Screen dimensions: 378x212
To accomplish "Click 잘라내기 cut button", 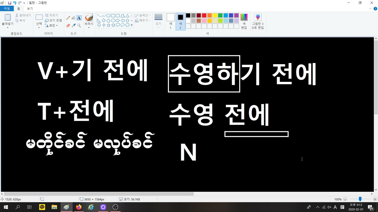I will (23, 15).
